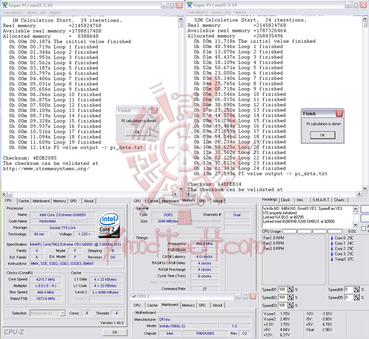Click scroll-up arrow in right Super PI window
369x339 pixels.
point(365,19)
